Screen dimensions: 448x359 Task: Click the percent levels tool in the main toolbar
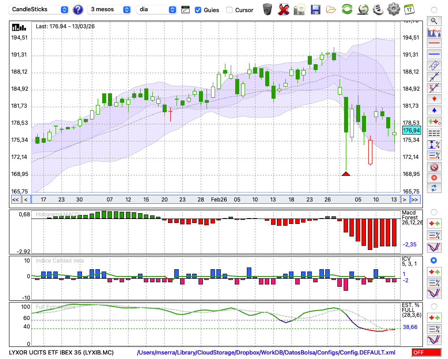coord(434,155)
